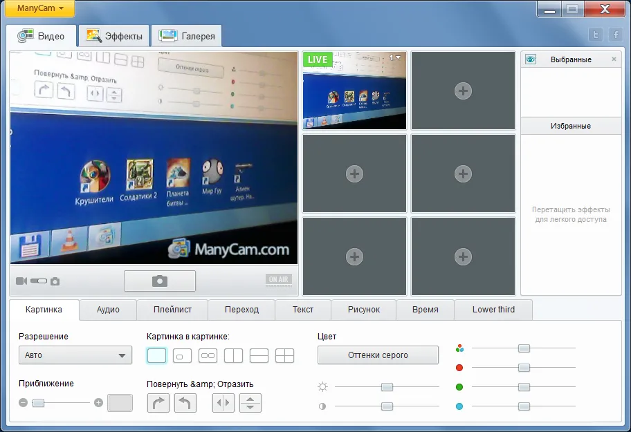Viewport: 631px width, 432px height.
Task: Click the Facebook share icon
Action: point(616,35)
